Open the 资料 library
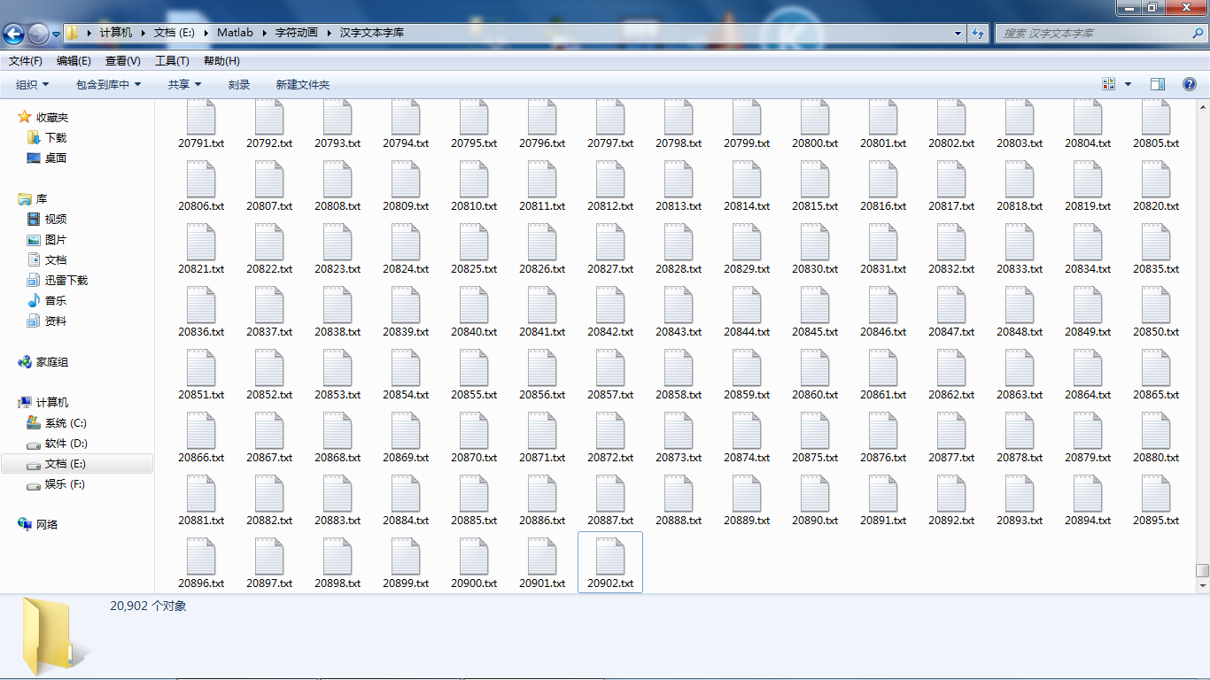 [x=56, y=321]
